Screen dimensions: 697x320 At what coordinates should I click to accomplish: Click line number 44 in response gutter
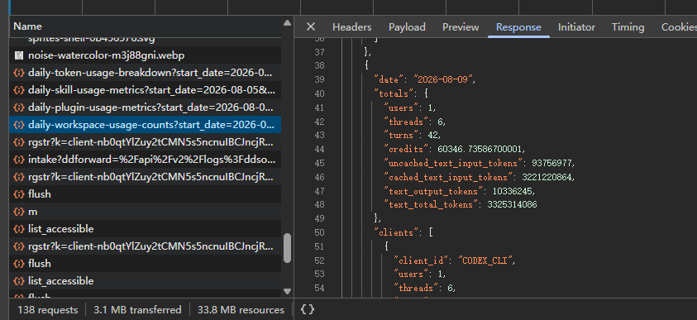tap(319, 149)
